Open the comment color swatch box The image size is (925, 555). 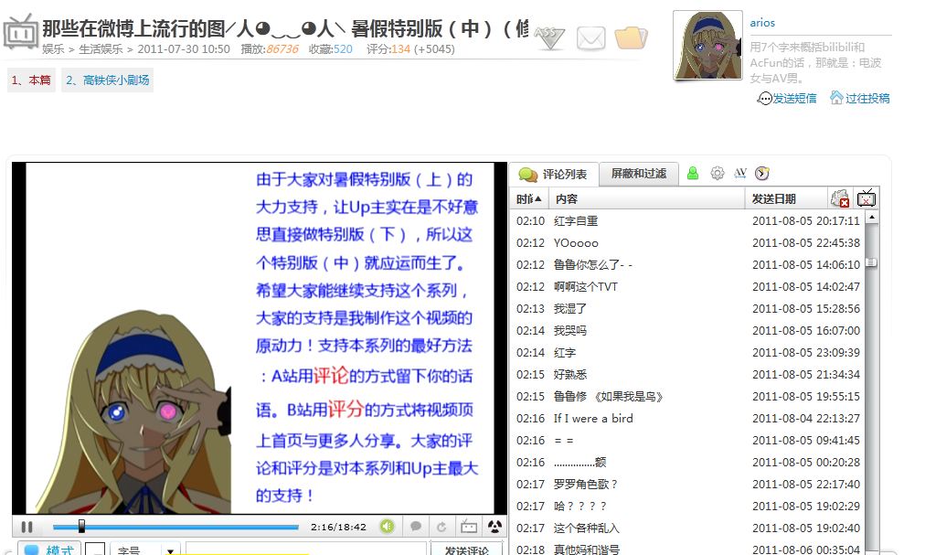pyautogui.click(x=95, y=550)
